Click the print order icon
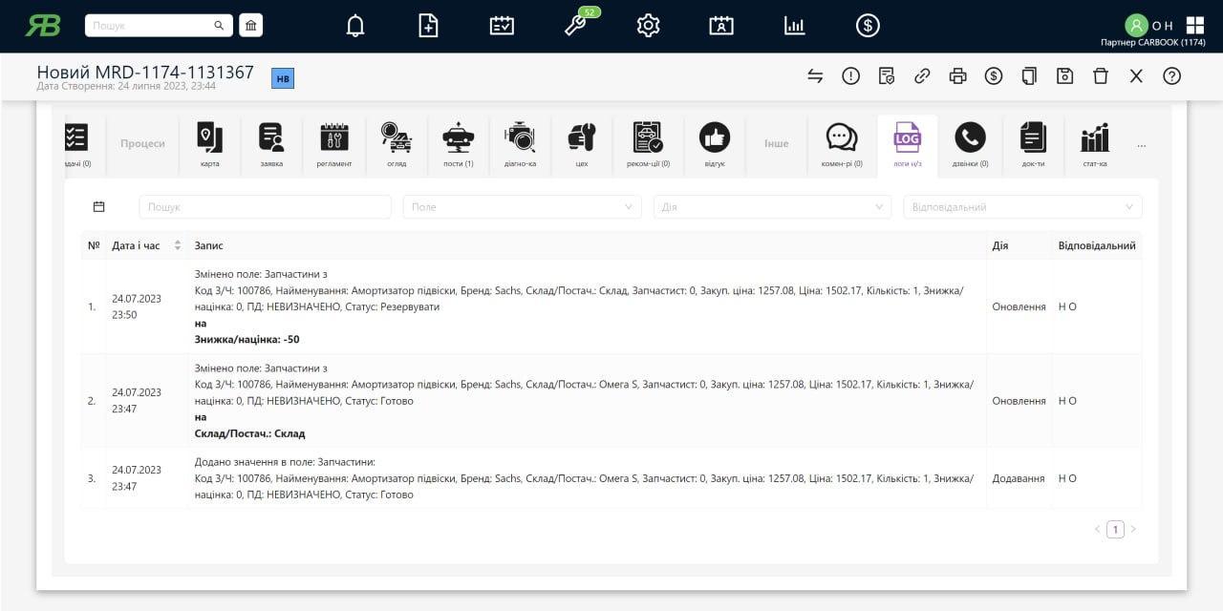Screen dimensions: 1223x611 tap(957, 76)
